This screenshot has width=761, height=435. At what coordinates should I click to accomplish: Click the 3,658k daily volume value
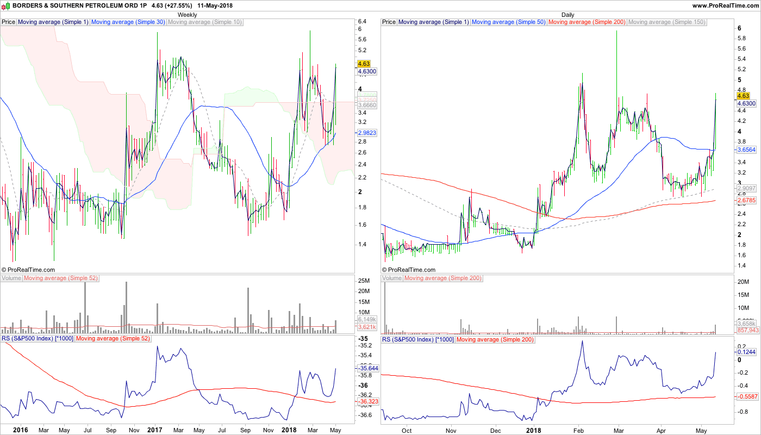746,323
